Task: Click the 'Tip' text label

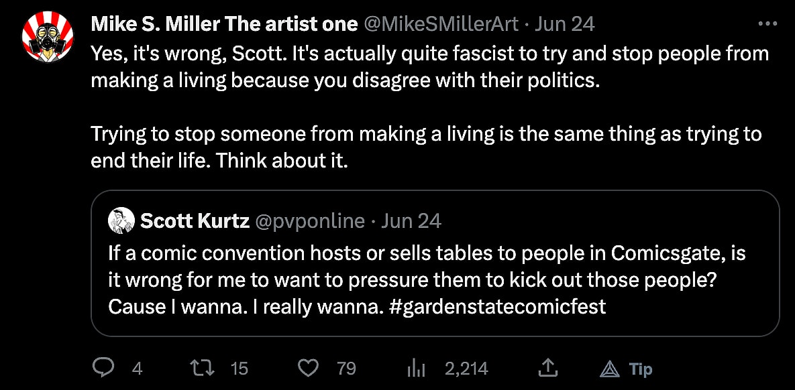Action: [641, 369]
